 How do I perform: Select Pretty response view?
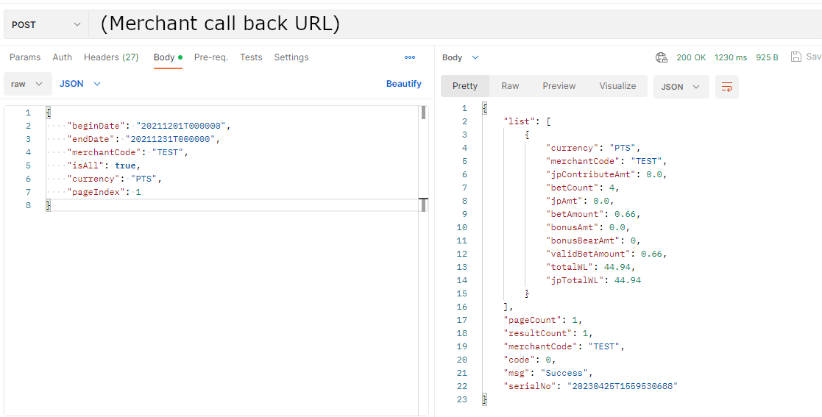(x=464, y=86)
